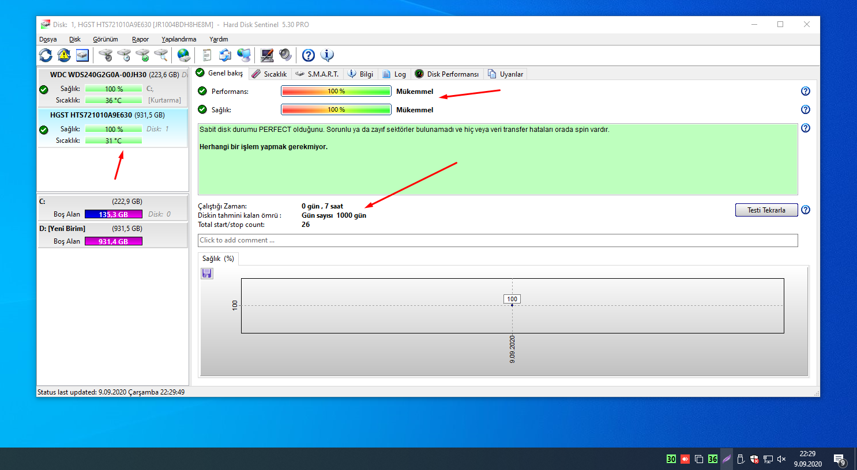Click the grey speaker toolbar icon
Viewport: 857px width, 470px height.
pyautogui.click(x=285, y=55)
